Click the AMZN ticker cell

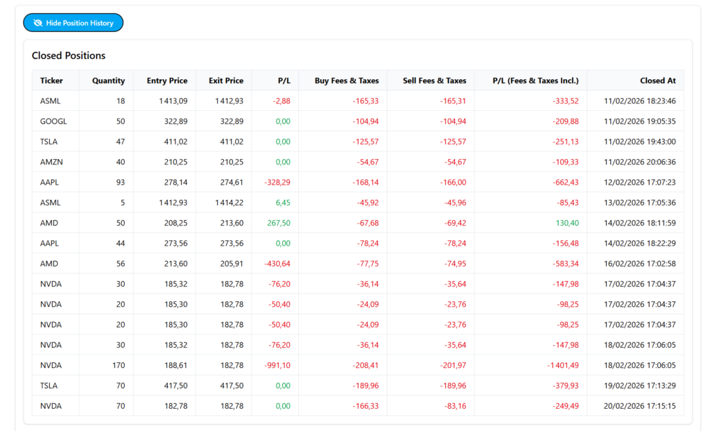(x=53, y=162)
